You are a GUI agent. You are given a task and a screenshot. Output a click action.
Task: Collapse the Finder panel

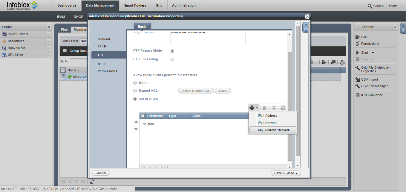click(x=49, y=27)
